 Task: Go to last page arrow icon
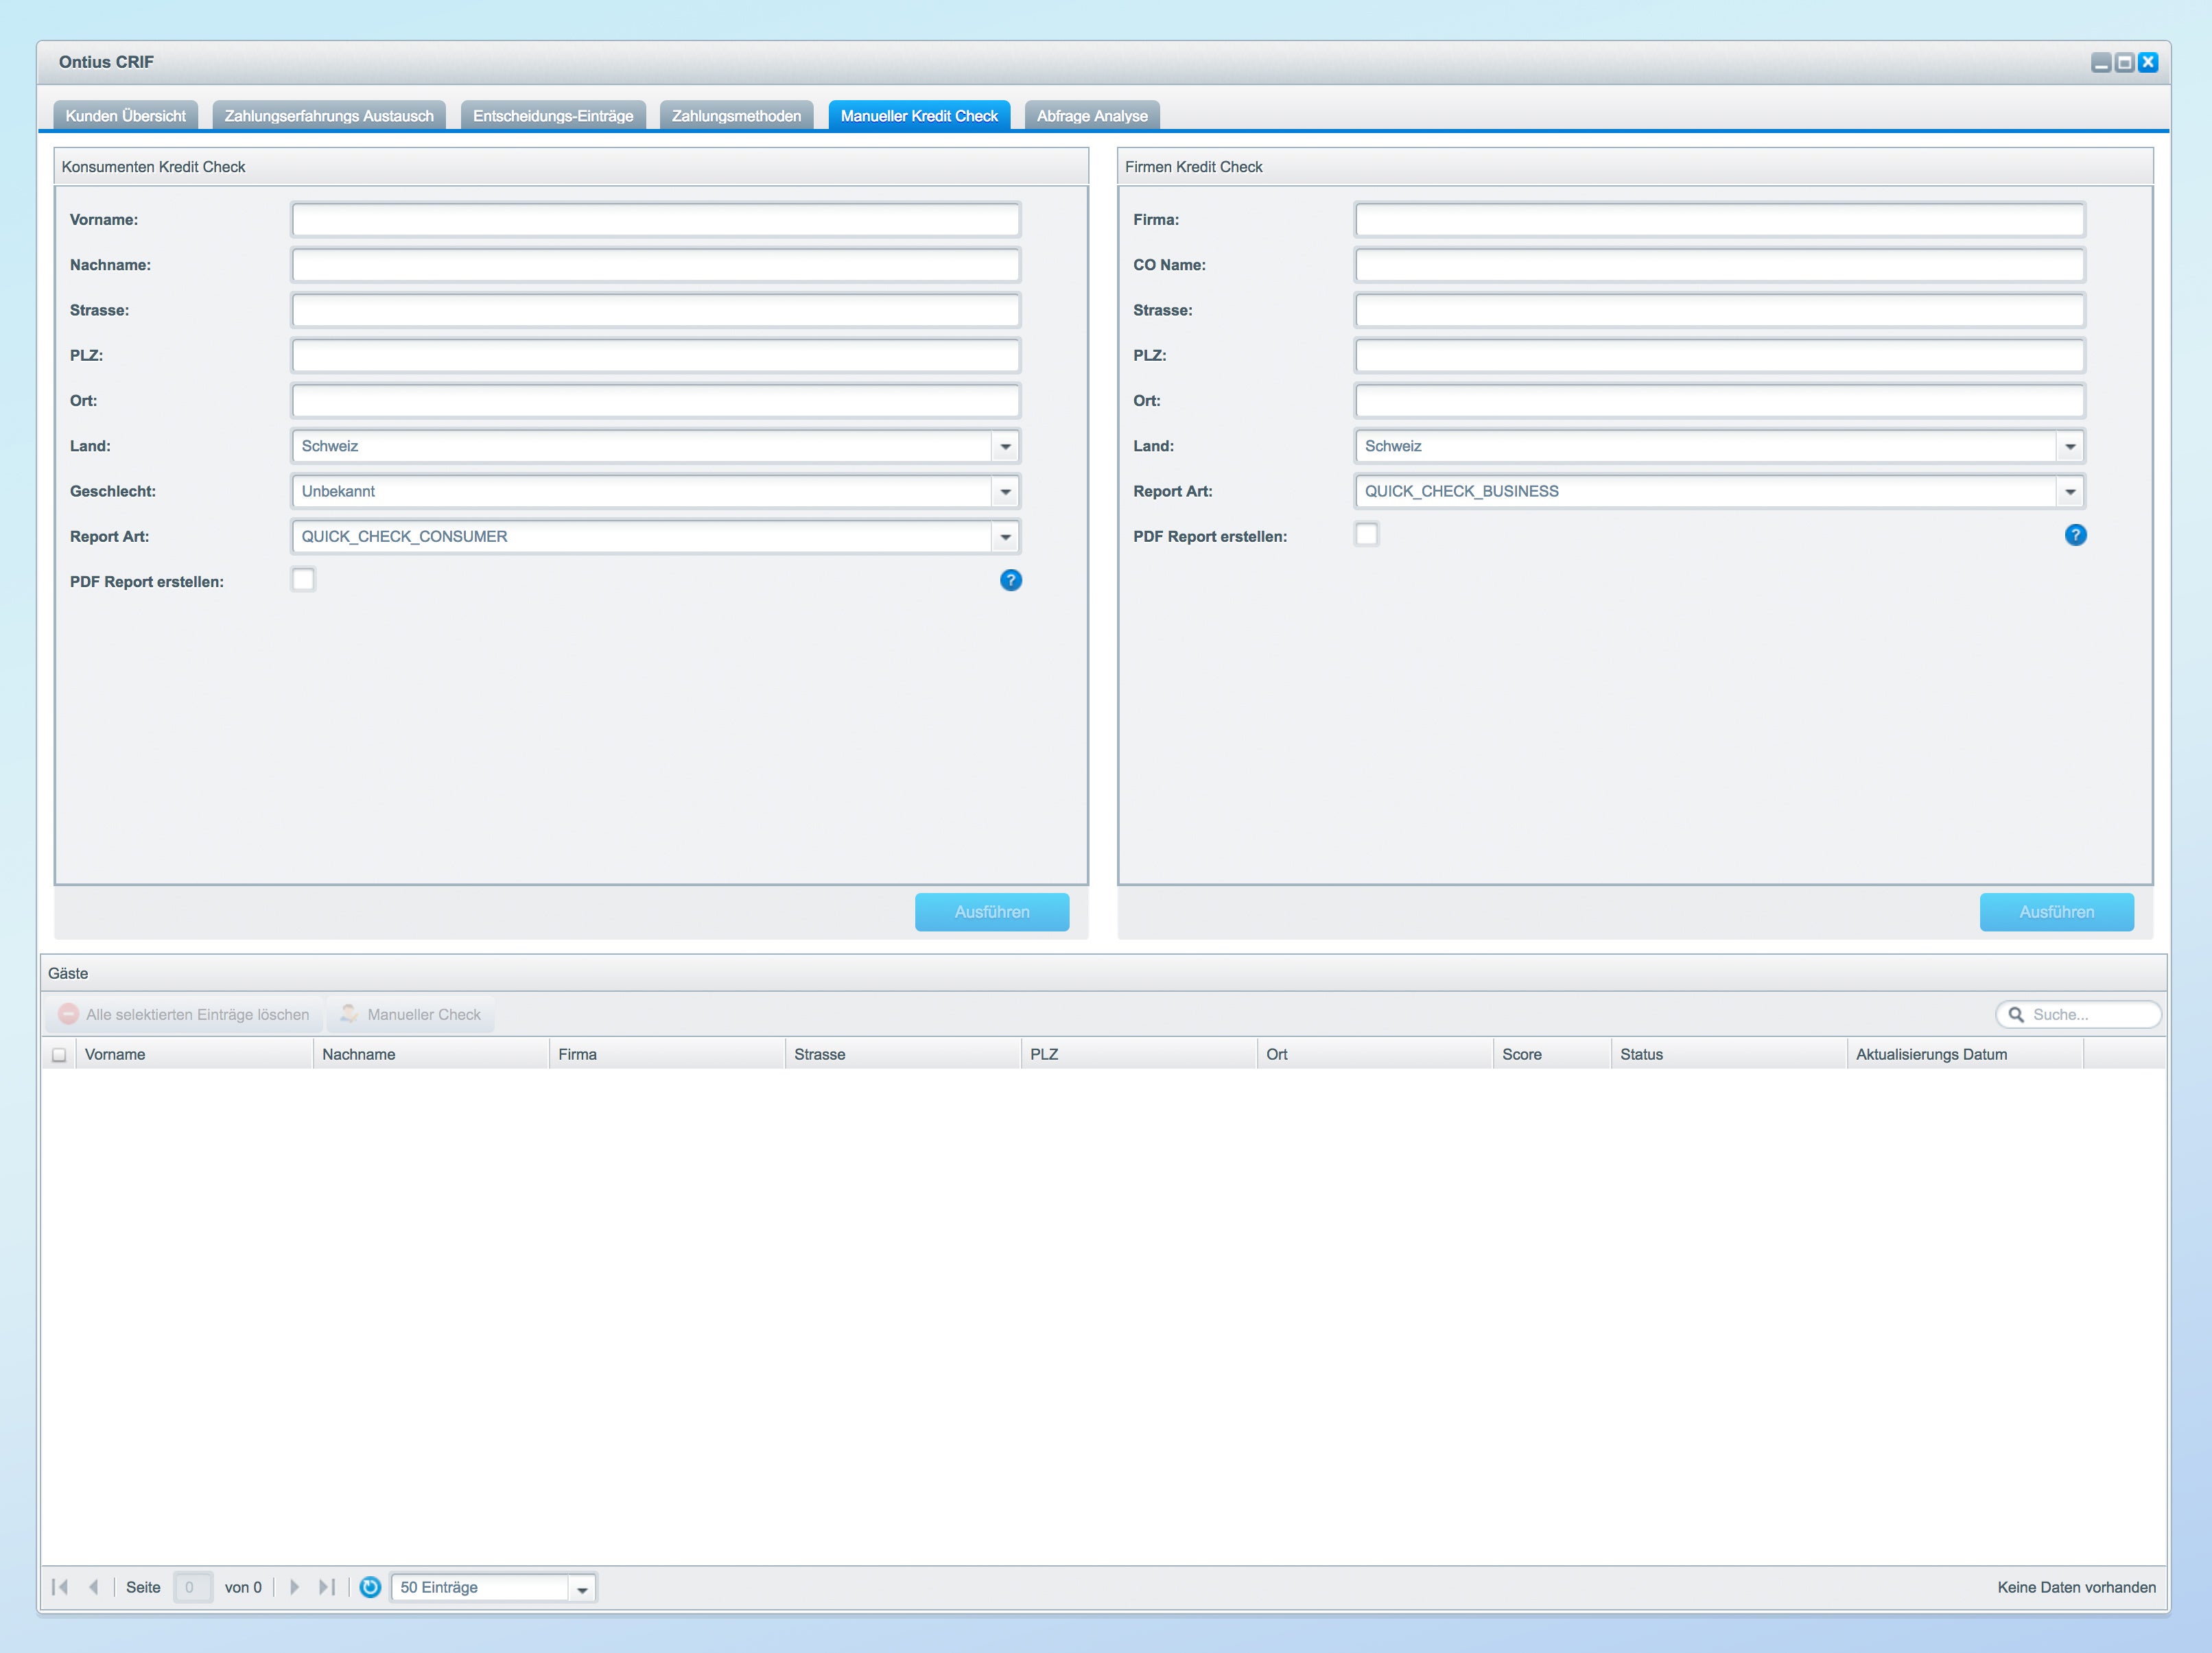pos(327,1587)
